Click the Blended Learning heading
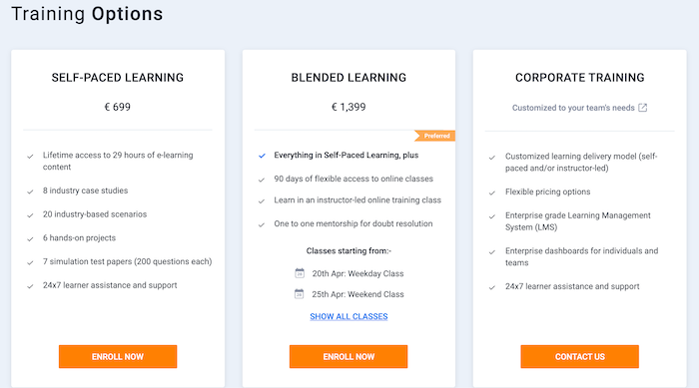This screenshot has width=699, height=388. [349, 78]
